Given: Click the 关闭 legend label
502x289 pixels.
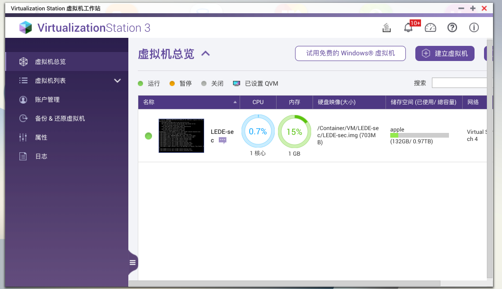Looking at the screenshot, I should coord(217,83).
